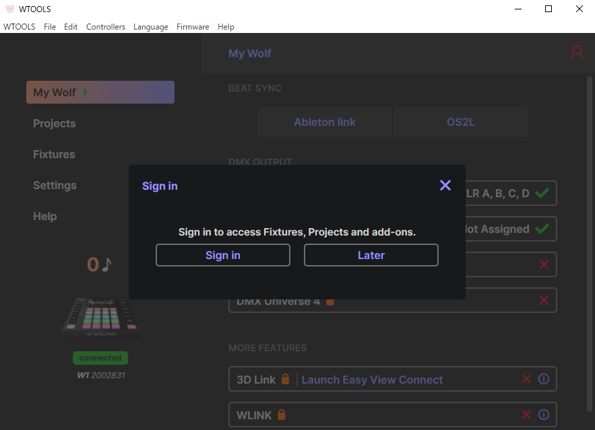Select the Ableton link beat sync option
Viewport: 595px width, 430px height.
pyautogui.click(x=324, y=122)
